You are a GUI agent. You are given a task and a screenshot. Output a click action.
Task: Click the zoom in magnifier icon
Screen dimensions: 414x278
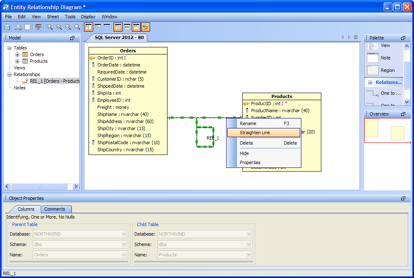pos(59,27)
